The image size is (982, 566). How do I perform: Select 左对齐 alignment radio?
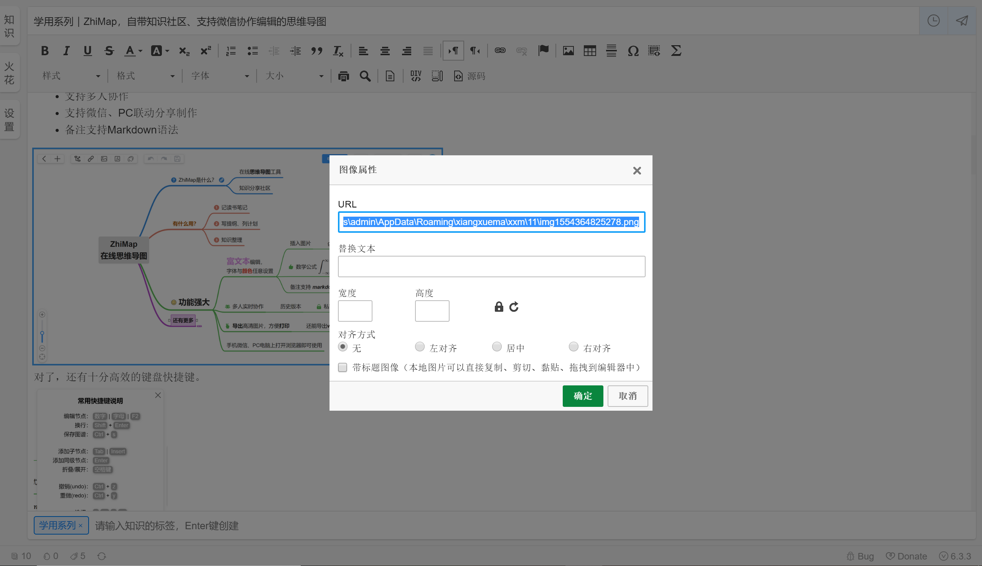(x=420, y=346)
